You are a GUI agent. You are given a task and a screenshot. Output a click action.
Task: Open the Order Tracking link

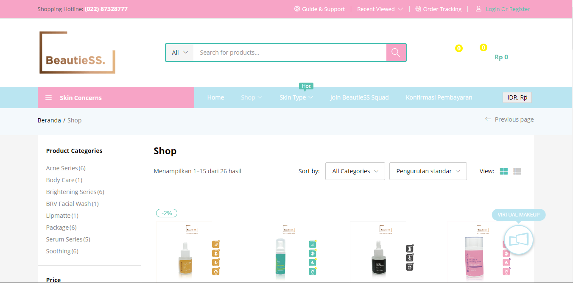[x=442, y=9]
